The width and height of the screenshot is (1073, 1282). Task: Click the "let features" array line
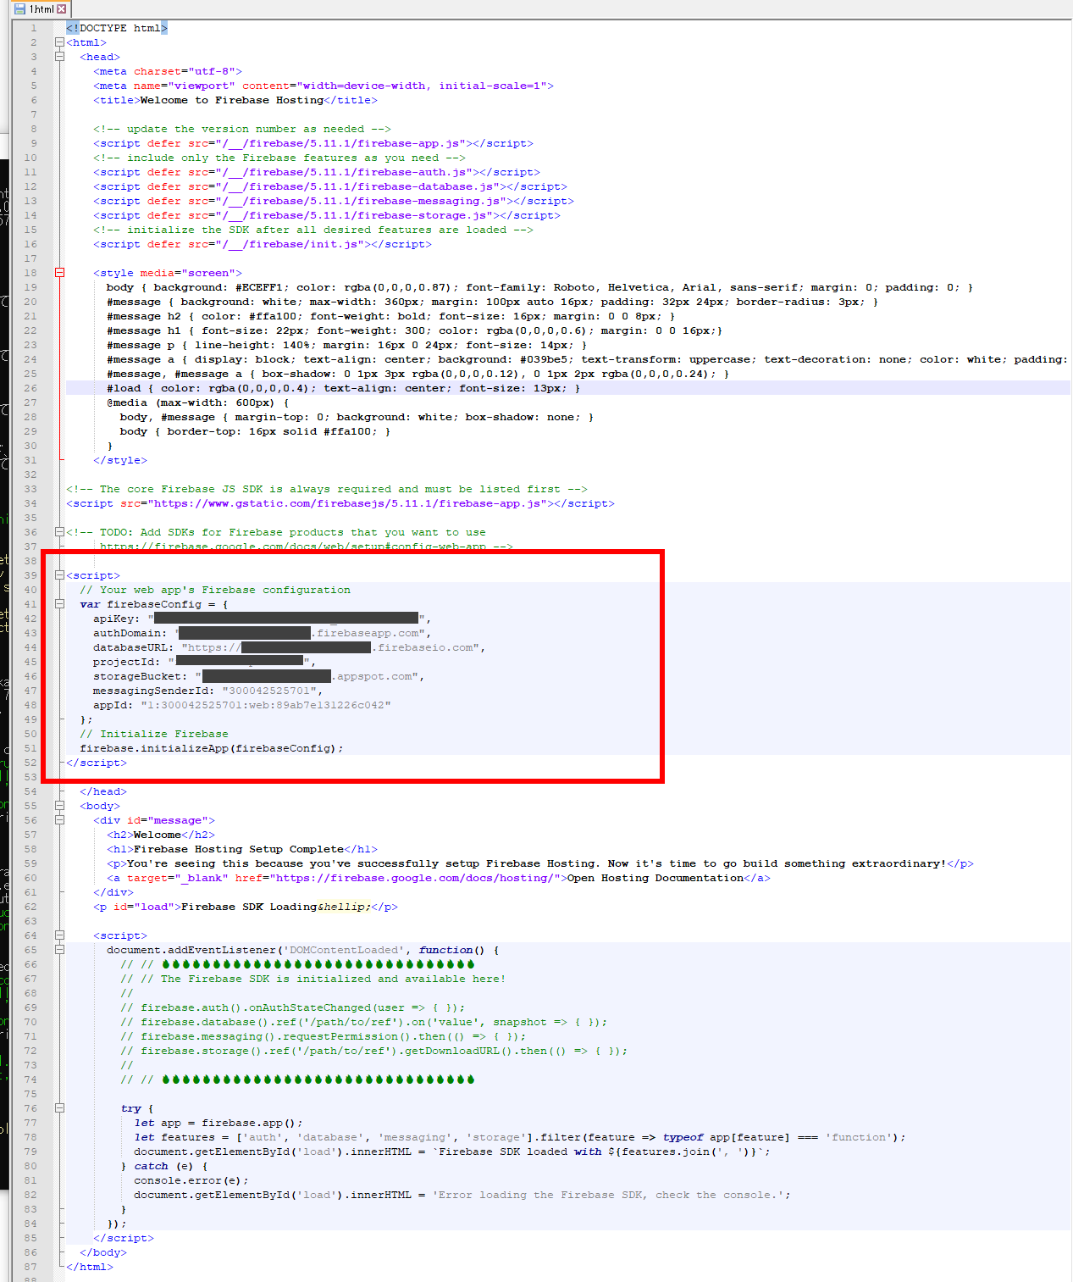520,1137
